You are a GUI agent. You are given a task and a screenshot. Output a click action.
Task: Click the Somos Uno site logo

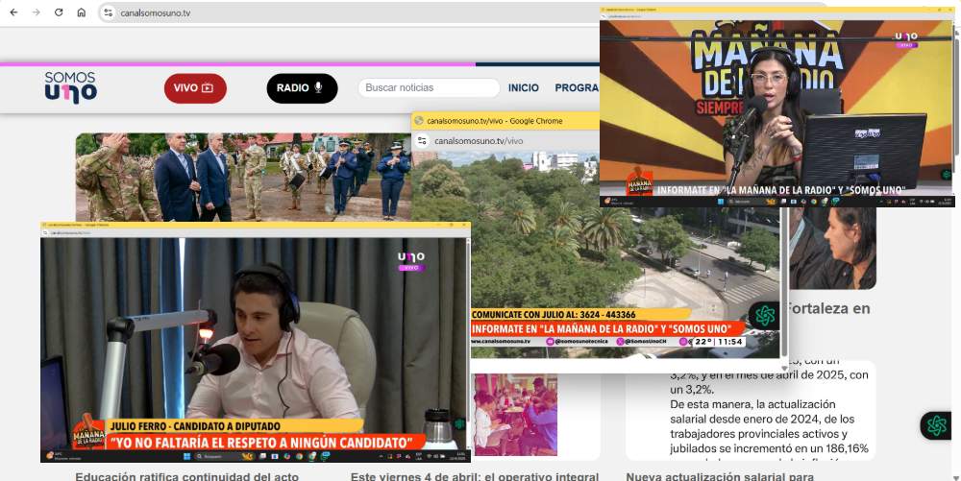tap(70, 87)
